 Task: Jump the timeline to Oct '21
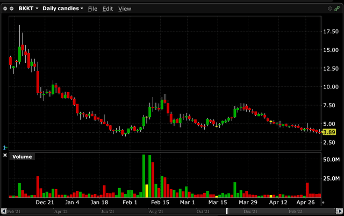coord(203,211)
